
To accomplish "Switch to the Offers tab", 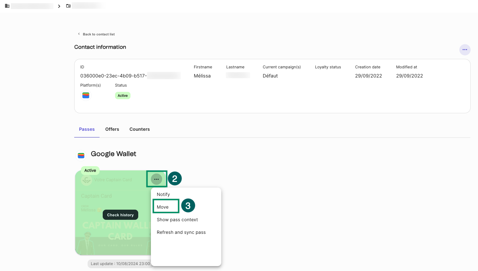I will [x=112, y=129].
